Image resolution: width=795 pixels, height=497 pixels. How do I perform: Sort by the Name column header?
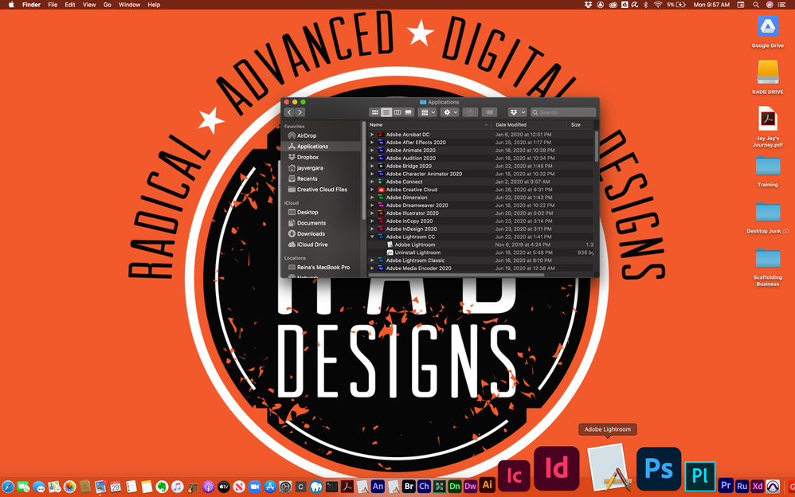click(x=429, y=125)
